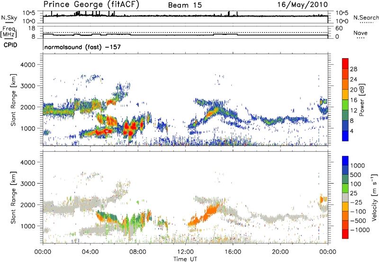Viewport: 379px width, 262px height.
Task: Click the '100' label on the velocity scale
Action: point(356,184)
